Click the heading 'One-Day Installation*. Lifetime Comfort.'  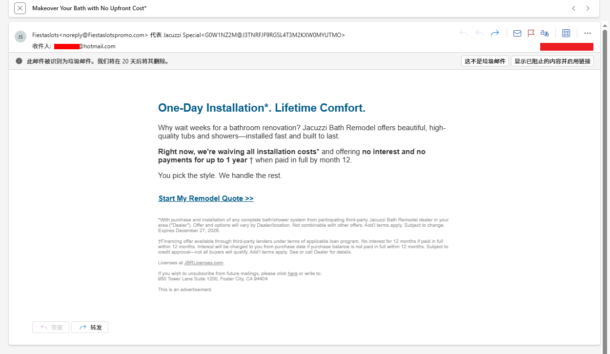(262, 108)
